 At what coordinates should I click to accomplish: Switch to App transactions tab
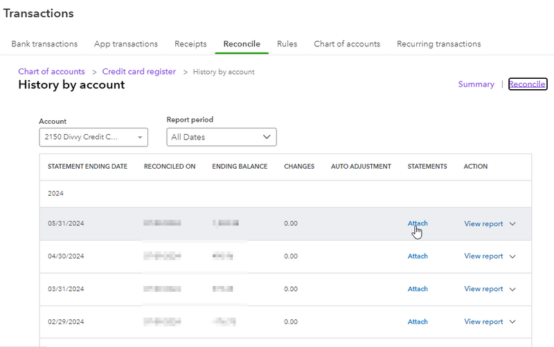(x=126, y=44)
